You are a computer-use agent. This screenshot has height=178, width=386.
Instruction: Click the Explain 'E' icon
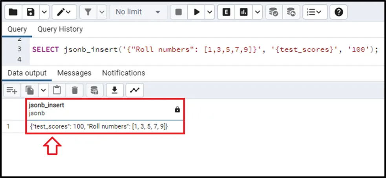[x=226, y=12]
